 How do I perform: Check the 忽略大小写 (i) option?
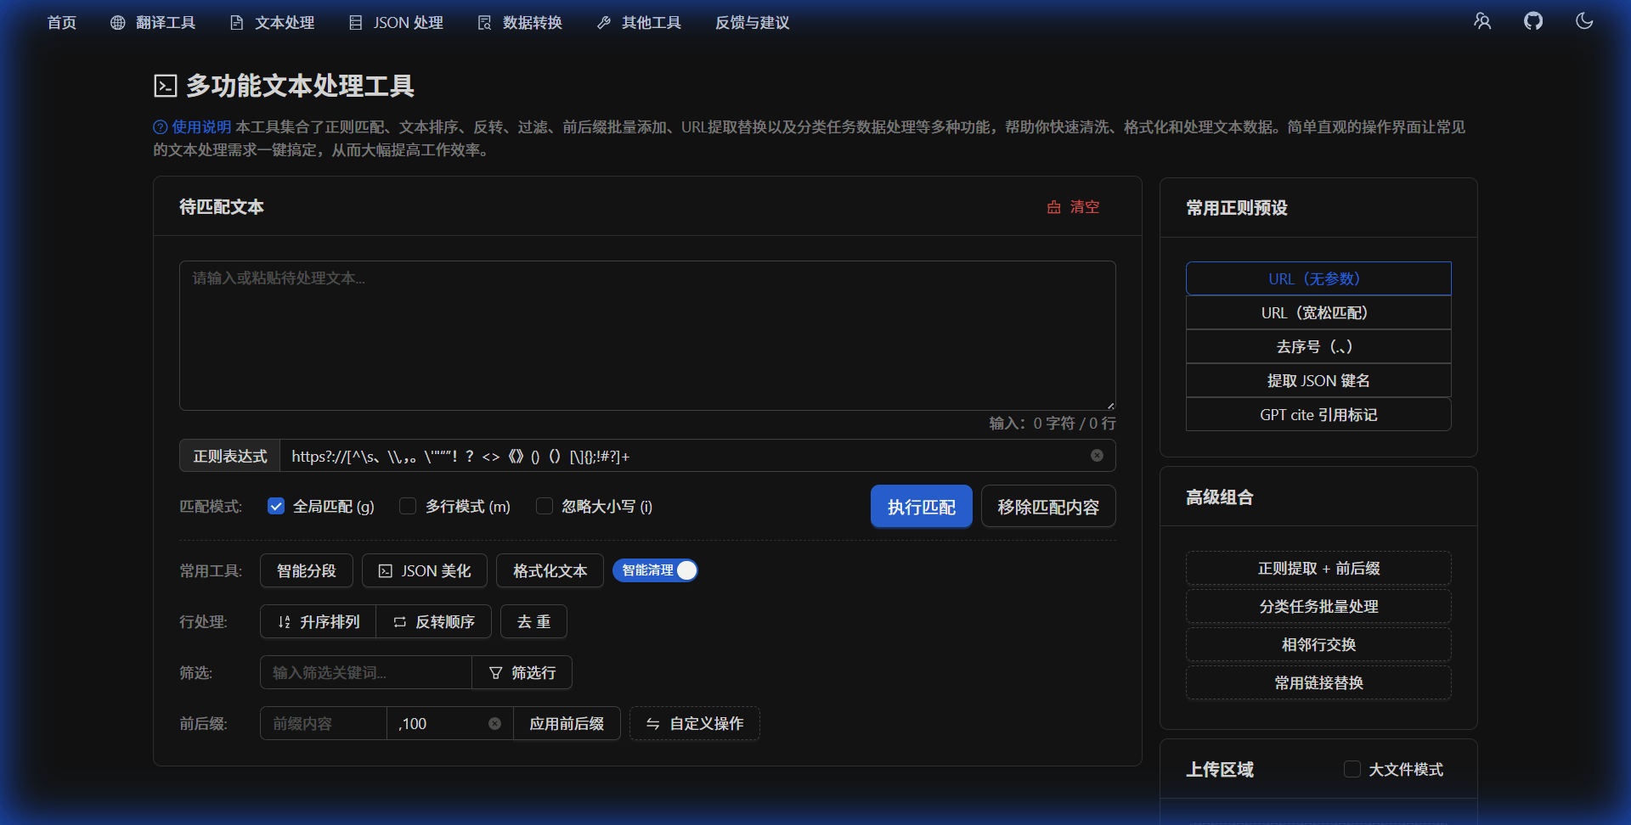(545, 505)
